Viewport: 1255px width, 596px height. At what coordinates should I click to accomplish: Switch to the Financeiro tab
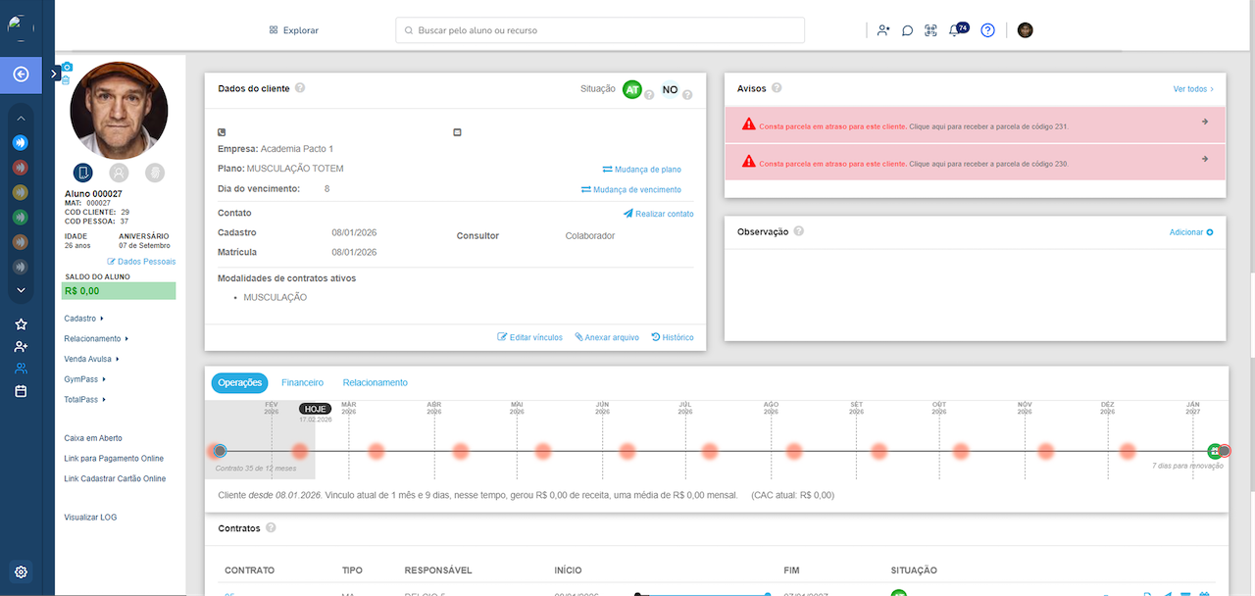(x=302, y=382)
